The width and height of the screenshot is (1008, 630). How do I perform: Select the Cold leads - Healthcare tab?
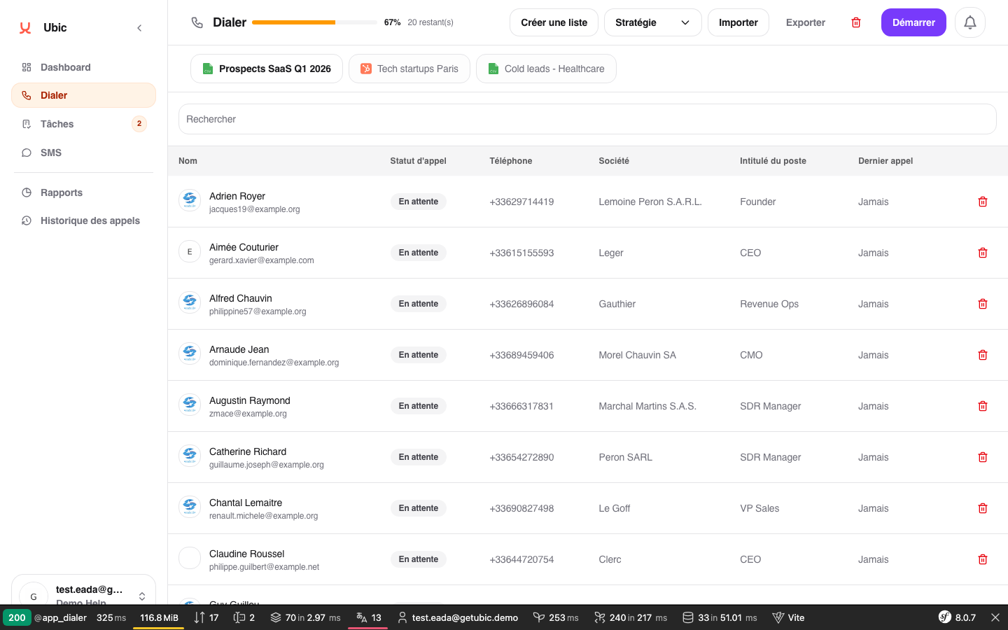click(x=546, y=69)
